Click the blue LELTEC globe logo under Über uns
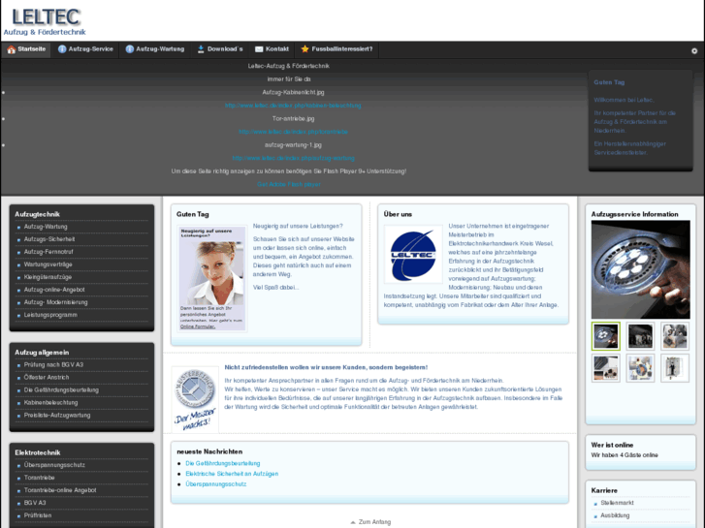705x528 pixels. 413,255
